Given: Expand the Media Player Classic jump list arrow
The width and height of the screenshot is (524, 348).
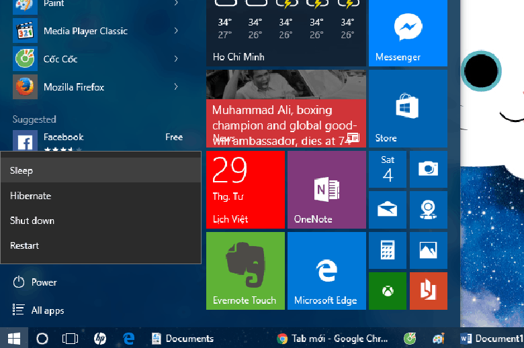Looking at the screenshot, I should point(176,31).
